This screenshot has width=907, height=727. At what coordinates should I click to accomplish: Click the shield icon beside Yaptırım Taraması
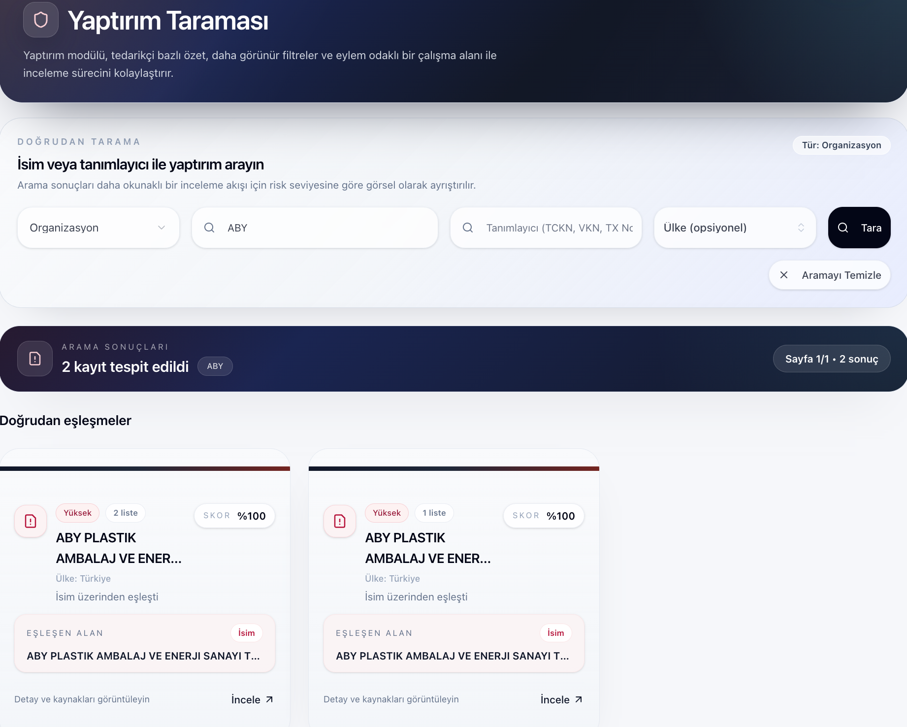click(x=41, y=20)
